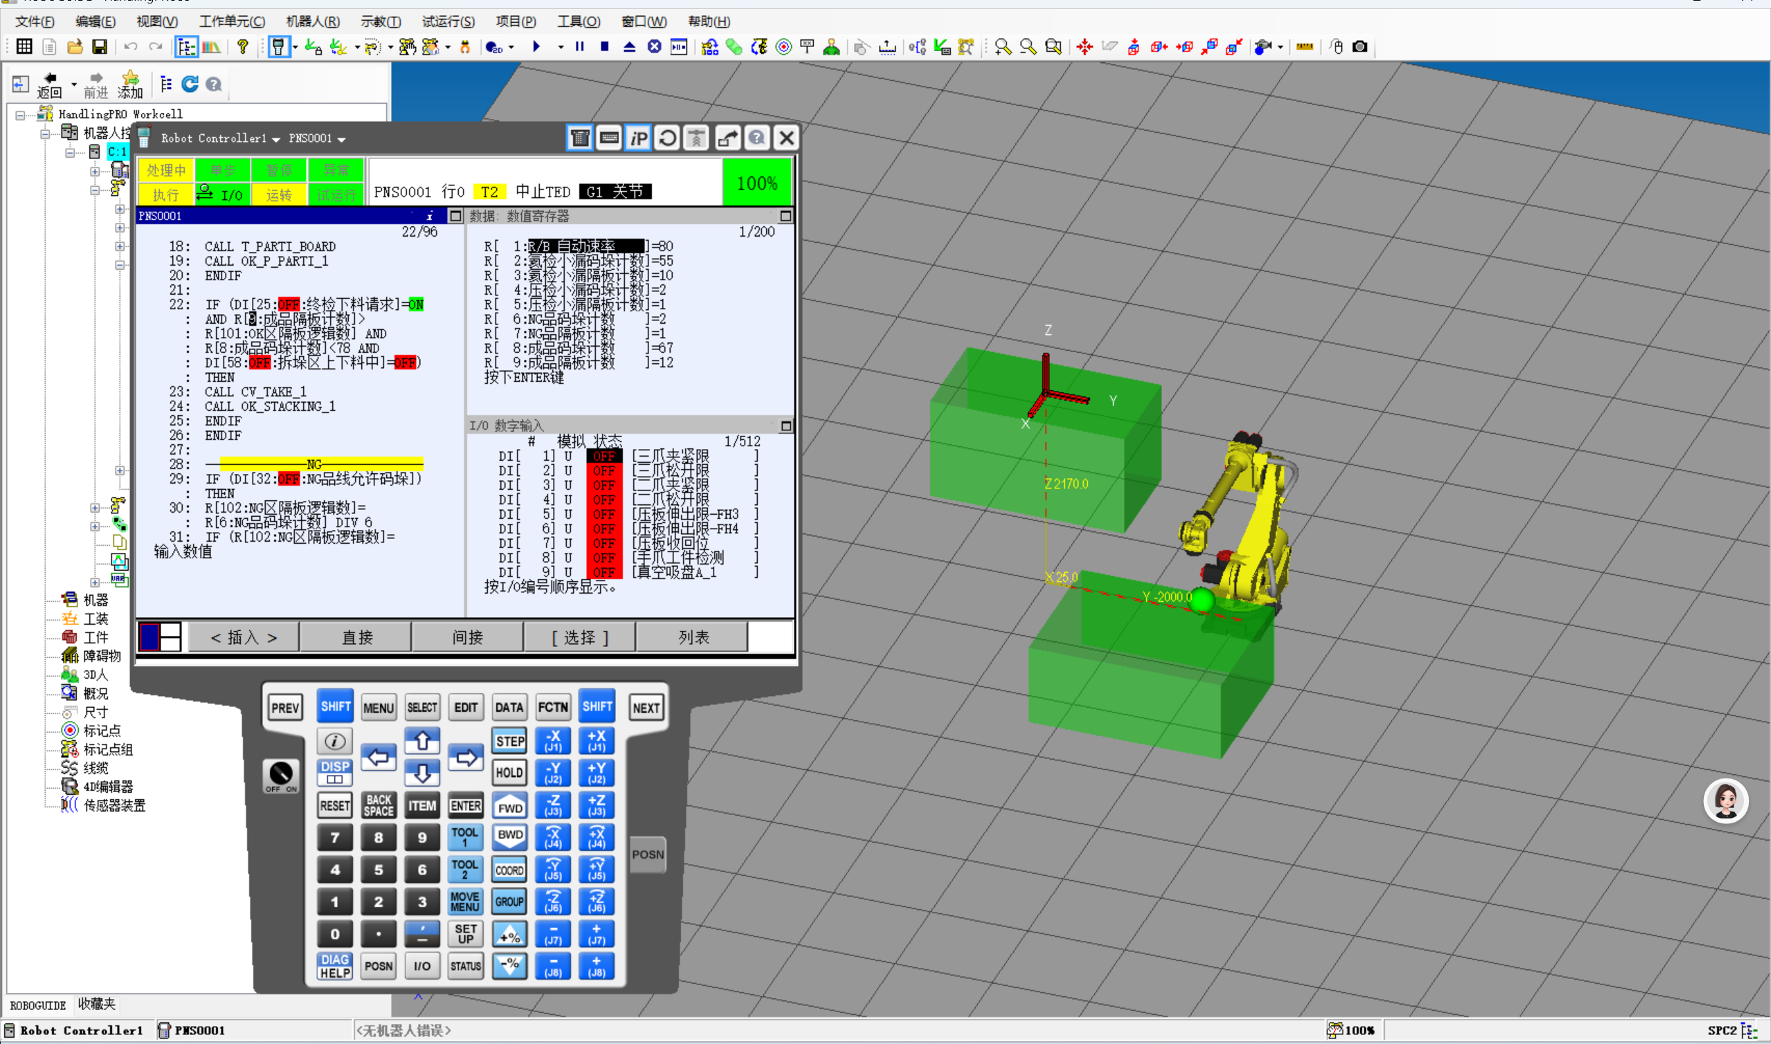Click the zoom out magnifier icon

tap(1028, 46)
